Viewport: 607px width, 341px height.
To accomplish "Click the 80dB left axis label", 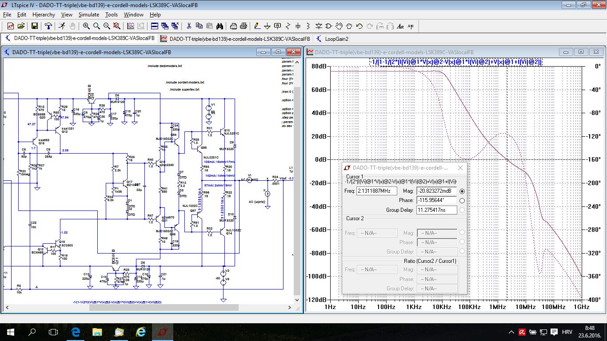I will pyautogui.click(x=319, y=66).
